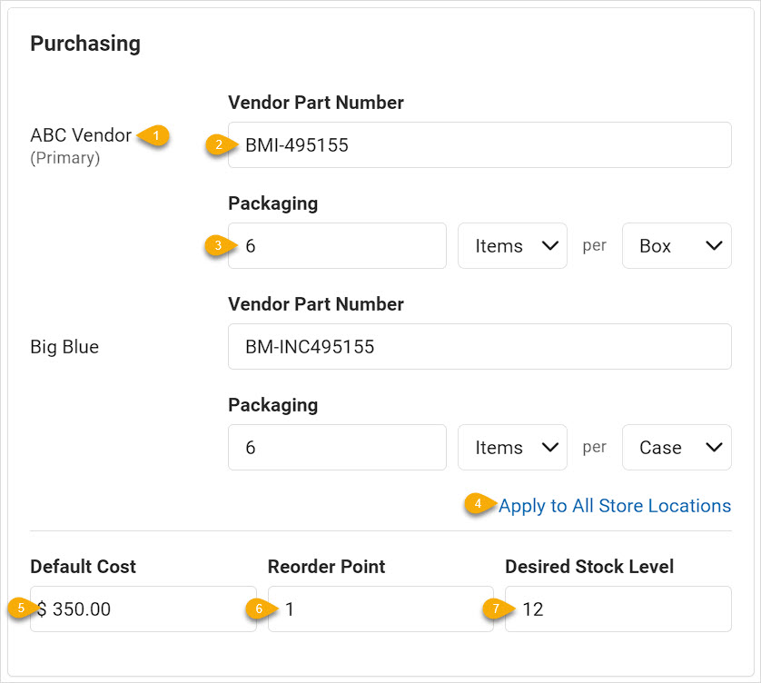Open Big Blue's Items unit dropdown
The width and height of the screenshot is (761, 683).
512,447
